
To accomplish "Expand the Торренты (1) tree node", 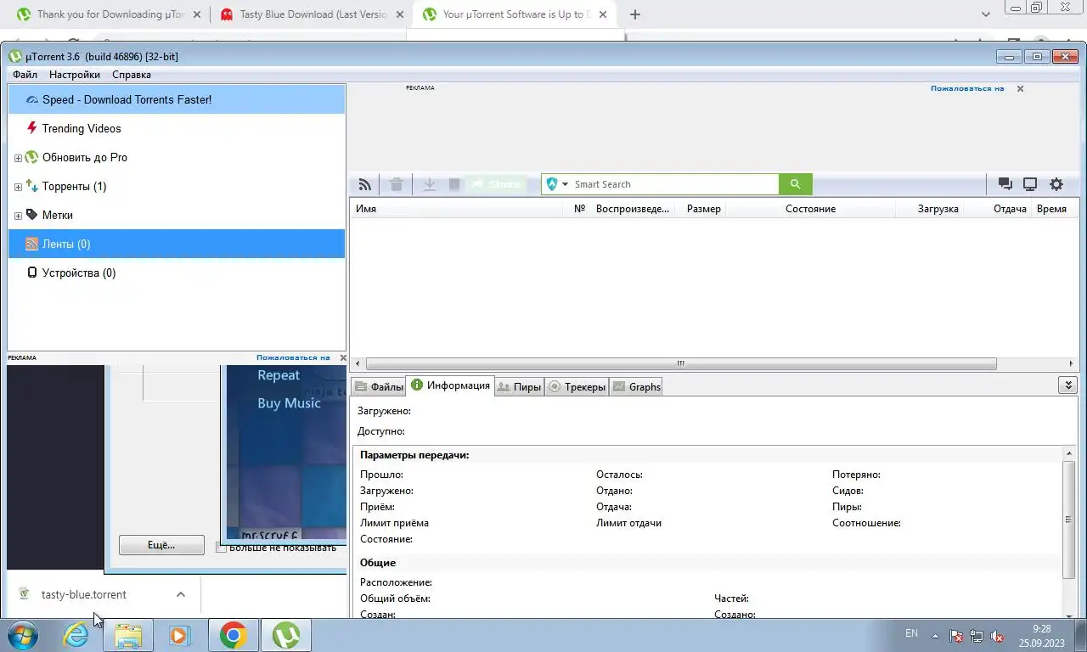I will click(18, 187).
